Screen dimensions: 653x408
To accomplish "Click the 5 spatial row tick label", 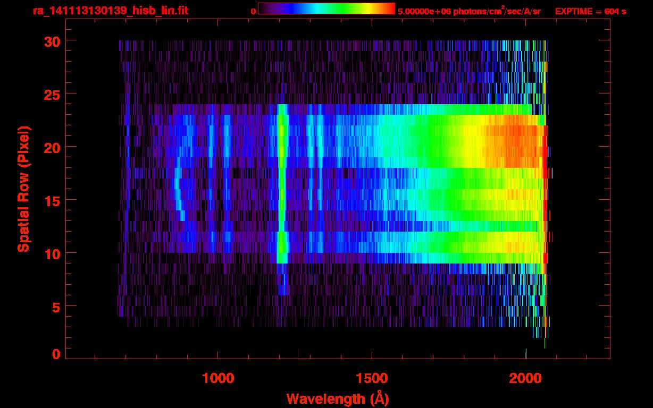I will click(x=56, y=307).
